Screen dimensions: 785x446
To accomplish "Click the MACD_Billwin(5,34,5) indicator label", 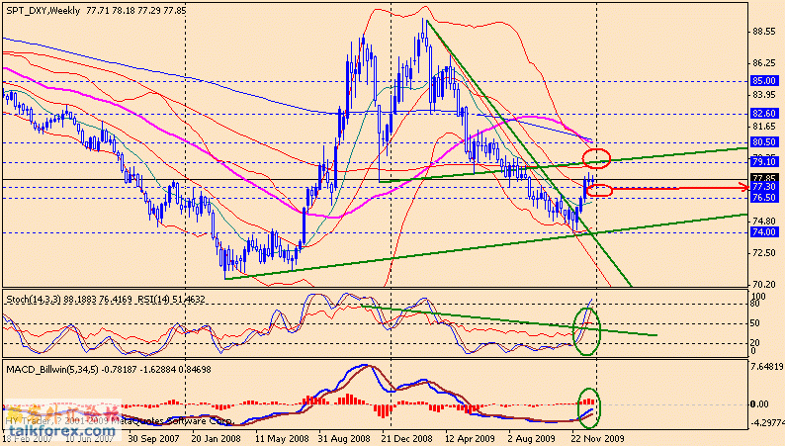I will [x=52, y=370].
